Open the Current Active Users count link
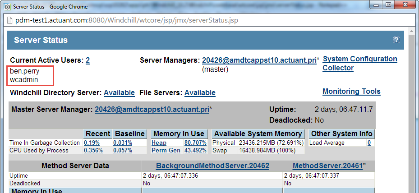419x193 pixels. (x=87, y=60)
